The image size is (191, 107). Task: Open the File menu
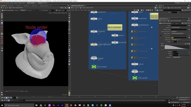click(2, 3)
